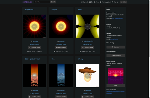Click the heart icon on the Eclipse card
The width and height of the screenshot is (150, 98).
63,51
